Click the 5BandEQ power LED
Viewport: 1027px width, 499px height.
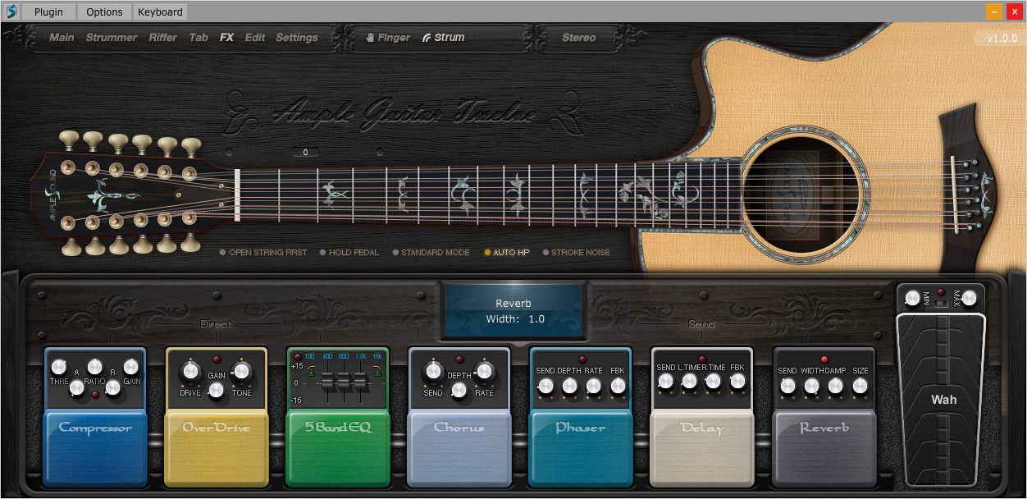coord(298,356)
